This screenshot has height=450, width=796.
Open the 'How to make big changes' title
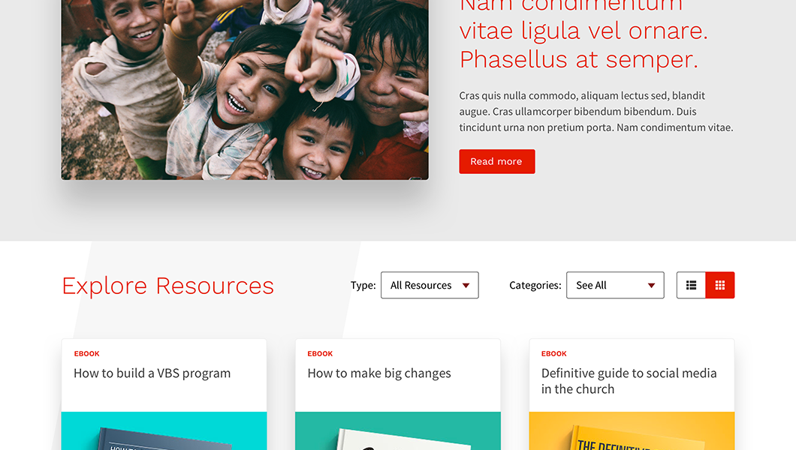(x=379, y=373)
